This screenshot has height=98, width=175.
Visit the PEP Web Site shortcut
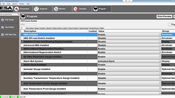coord(9,34)
